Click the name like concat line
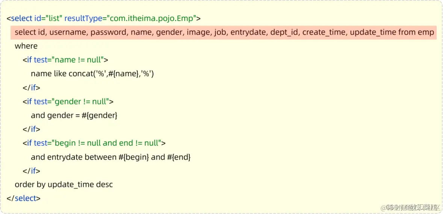443x214 pixels. (92, 74)
